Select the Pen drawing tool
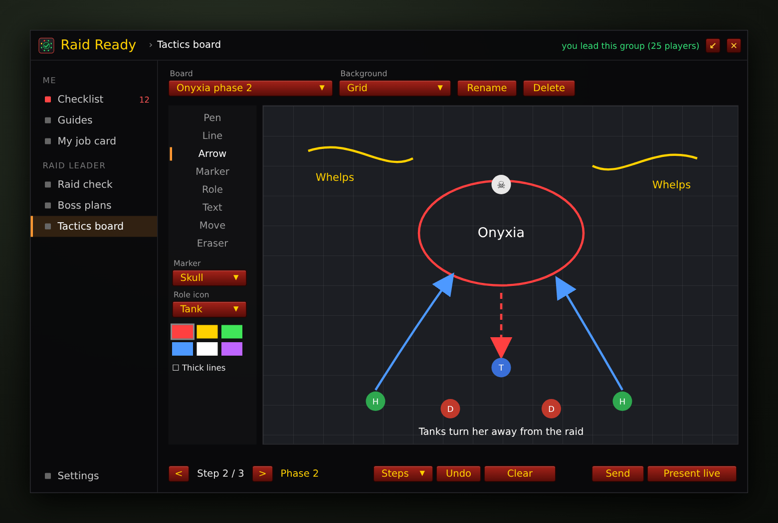This screenshot has width=778, height=523. coord(212,118)
